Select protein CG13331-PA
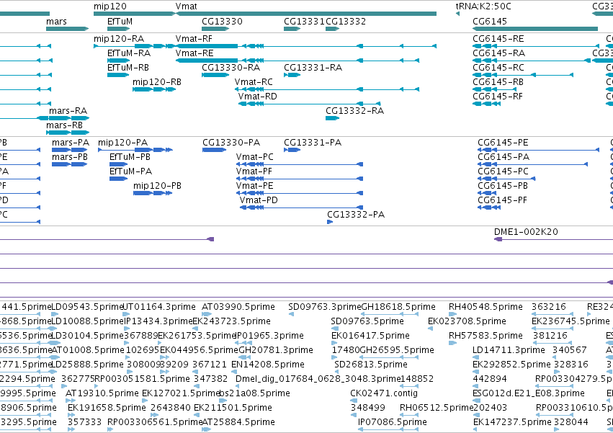Image resolution: width=613 pixels, height=433 pixels. [x=313, y=143]
